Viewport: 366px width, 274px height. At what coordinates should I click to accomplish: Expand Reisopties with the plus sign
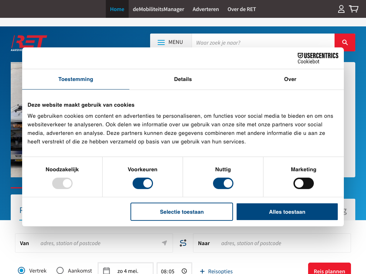tap(202, 271)
